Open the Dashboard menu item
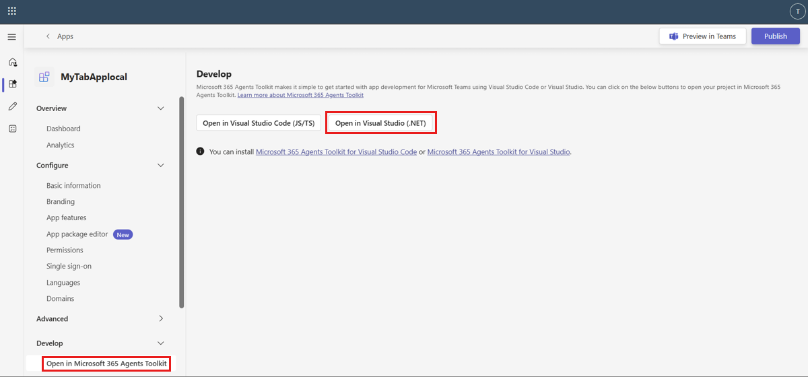This screenshot has height=377, width=808. click(63, 129)
